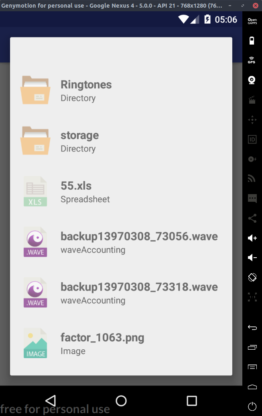Viewport: 262px width, 416px height.
Task: Choose backup13970308_73318.wave file
Action: 121,293
